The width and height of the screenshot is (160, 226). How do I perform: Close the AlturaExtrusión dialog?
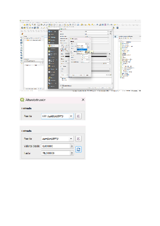coord(83,100)
